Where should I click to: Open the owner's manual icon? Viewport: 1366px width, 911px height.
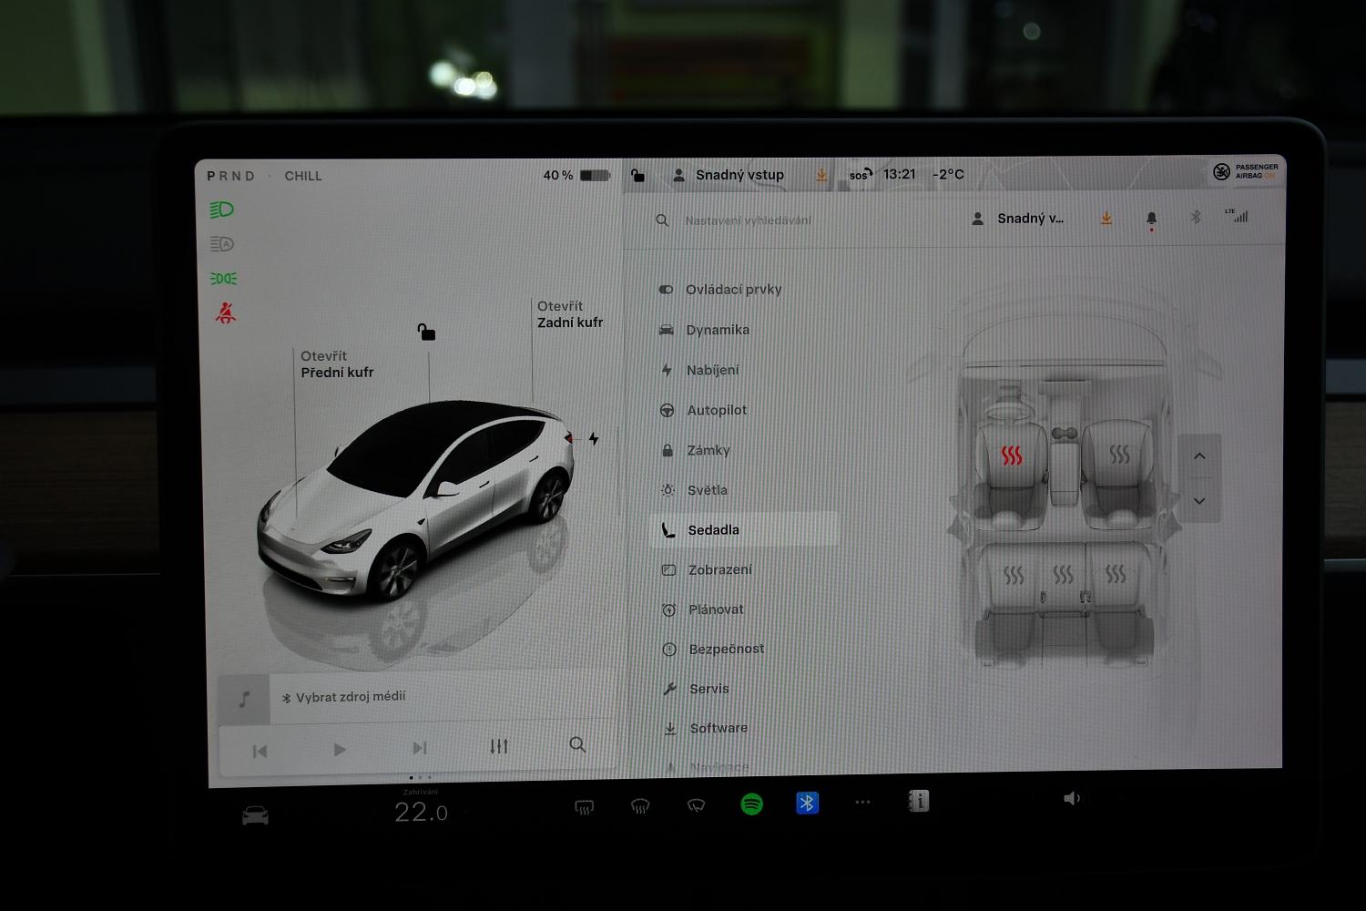coord(918,801)
